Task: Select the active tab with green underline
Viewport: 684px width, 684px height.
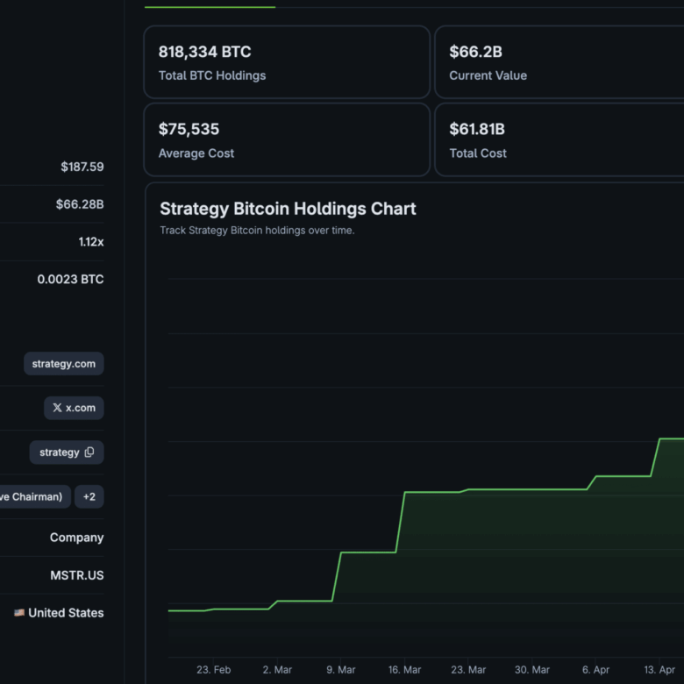Action: click(x=210, y=5)
